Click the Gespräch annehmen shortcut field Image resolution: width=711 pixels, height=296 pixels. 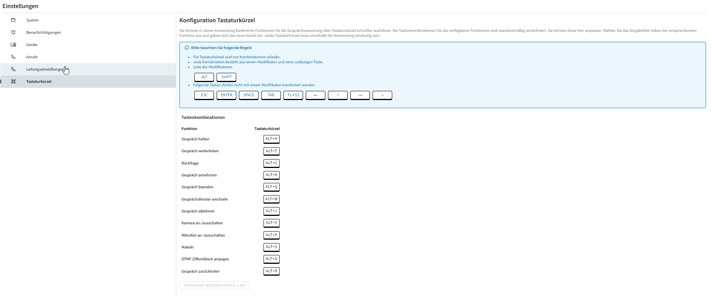tap(271, 175)
